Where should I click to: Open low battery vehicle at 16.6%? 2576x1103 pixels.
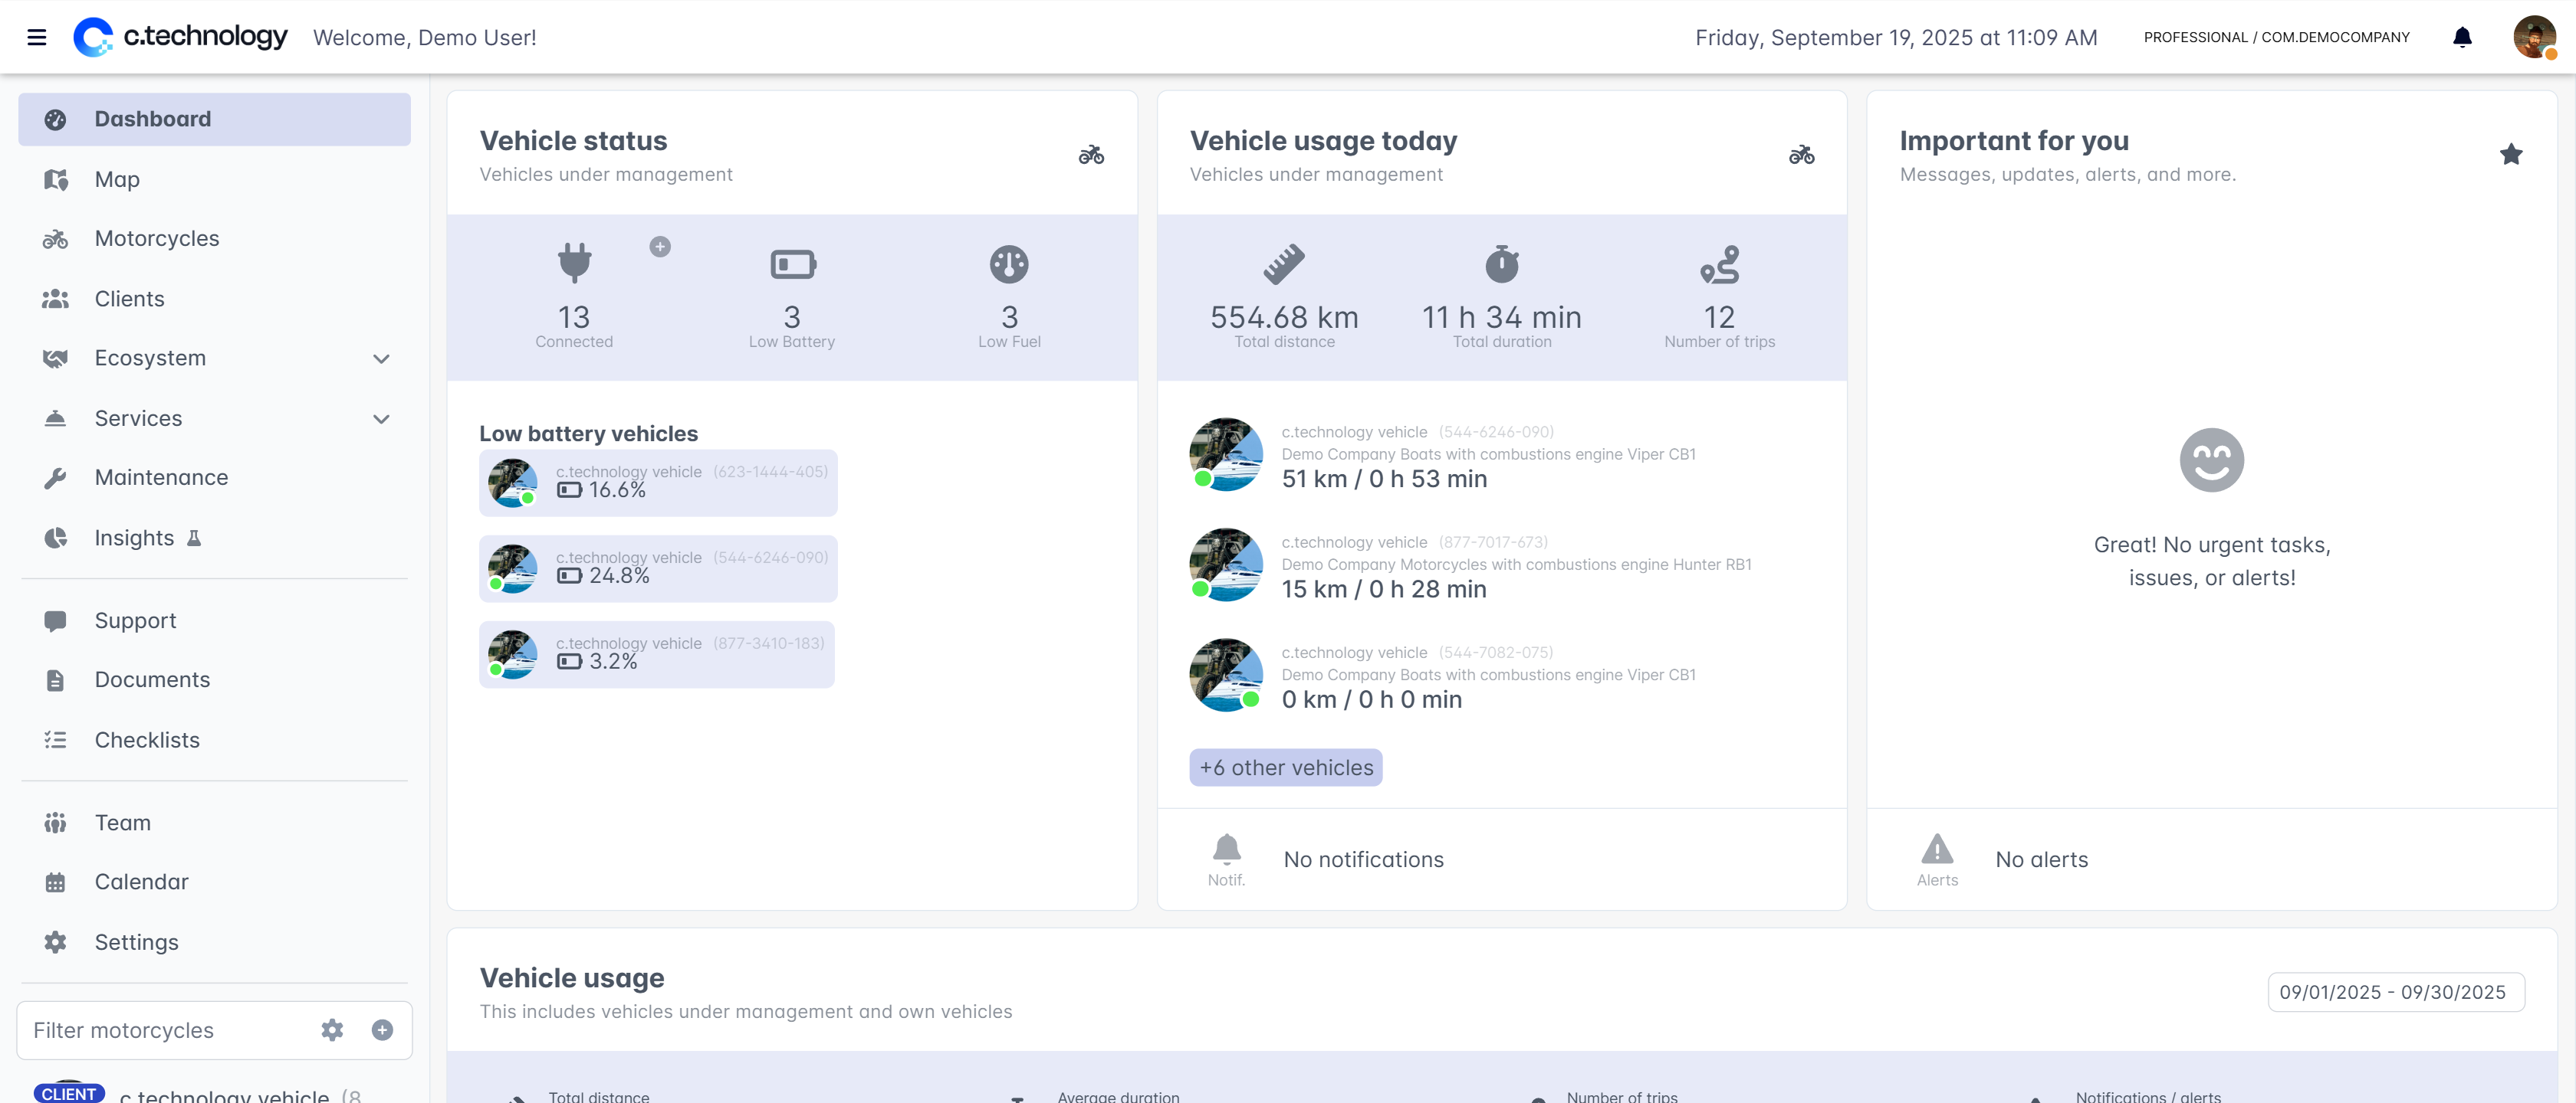click(x=657, y=483)
